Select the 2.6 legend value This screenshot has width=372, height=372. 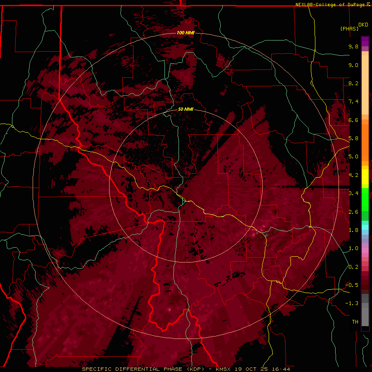tap(353, 212)
